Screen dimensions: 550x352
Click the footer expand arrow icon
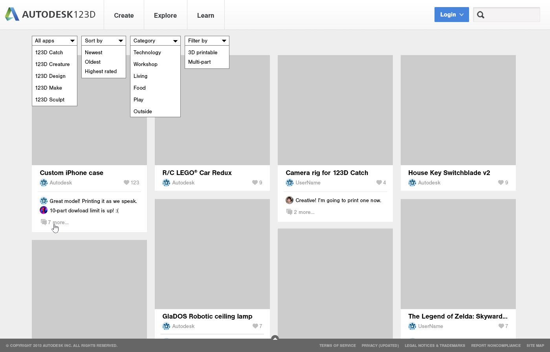(275, 338)
